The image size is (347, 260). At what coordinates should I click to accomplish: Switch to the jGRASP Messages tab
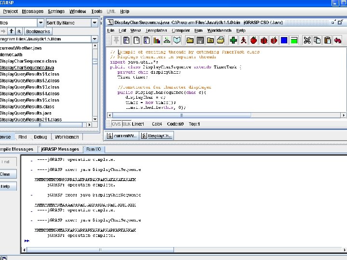click(60, 149)
